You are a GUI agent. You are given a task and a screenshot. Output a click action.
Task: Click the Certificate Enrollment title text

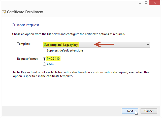pos(25,12)
